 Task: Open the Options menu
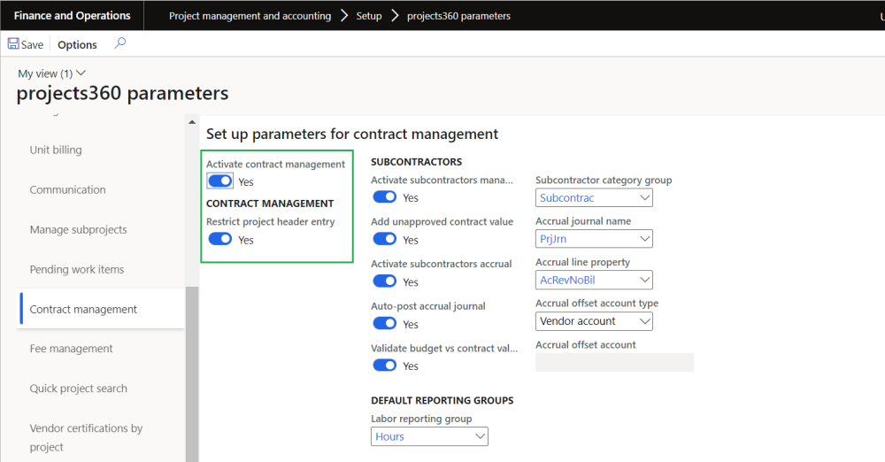click(78, 45)
